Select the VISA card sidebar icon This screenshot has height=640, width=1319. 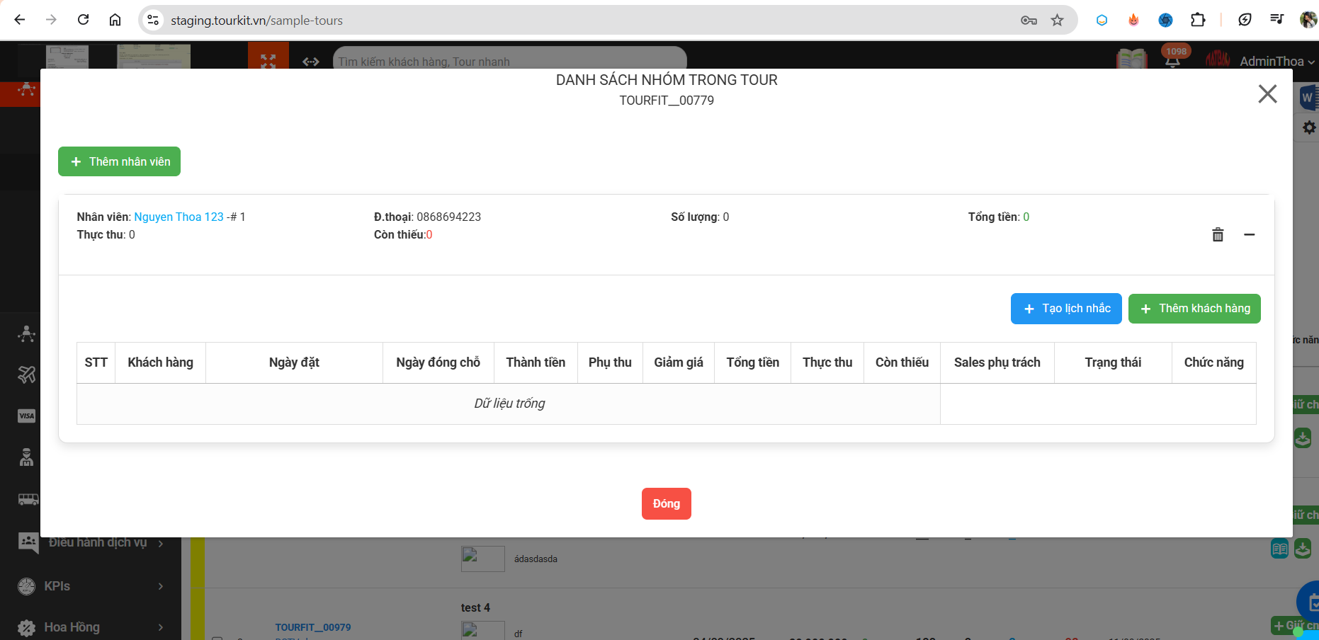27,416
